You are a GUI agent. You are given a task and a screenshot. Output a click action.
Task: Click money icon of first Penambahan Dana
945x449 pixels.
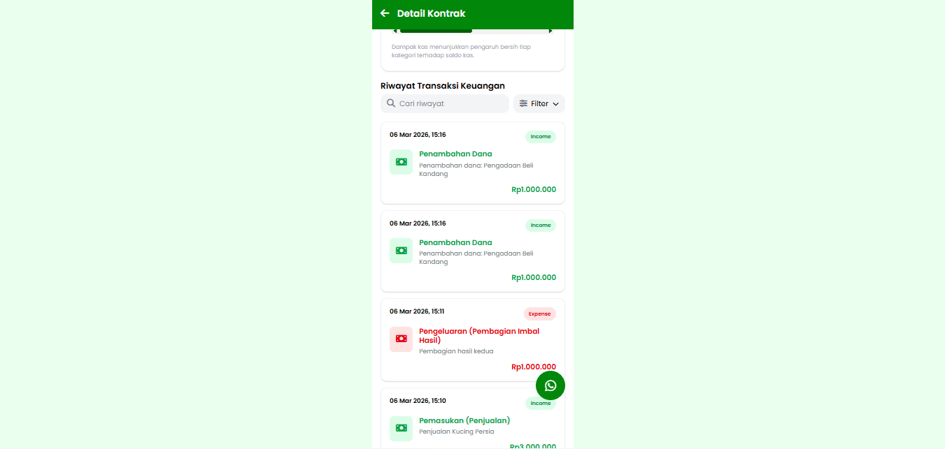click(401, 161)
